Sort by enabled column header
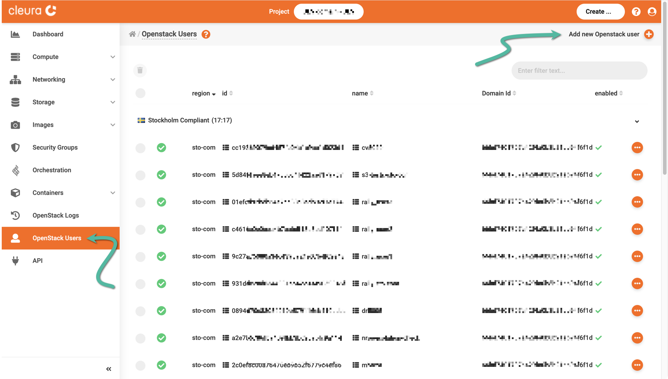The image size is (668, 379). (x=608, y=93)
